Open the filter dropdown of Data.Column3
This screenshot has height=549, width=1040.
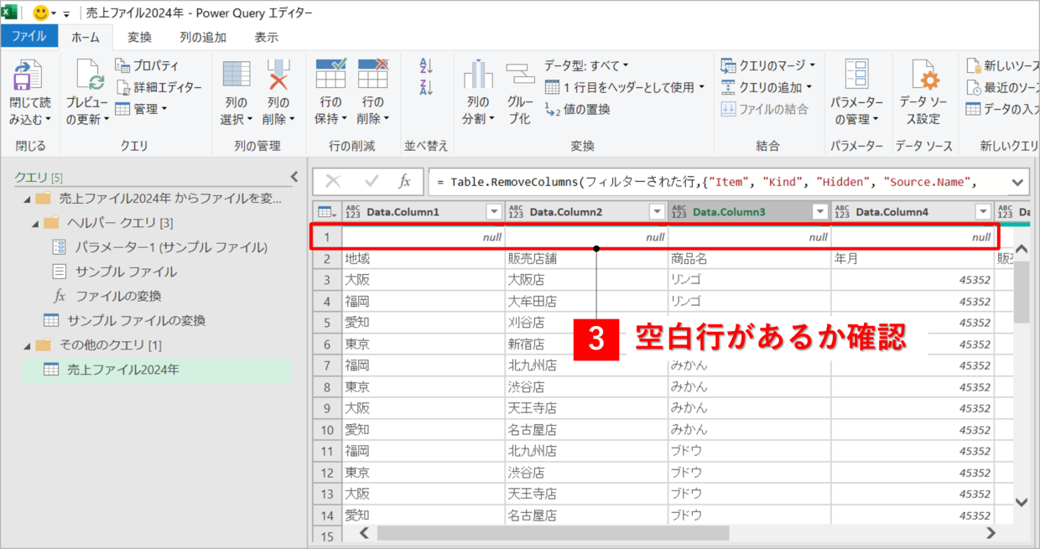point(820,213)
